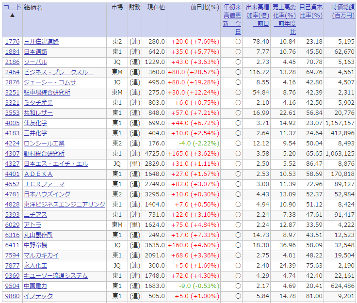Open stock code 4307 link
The width and height of the screenshot is (357, 303).
pos(12,154)
